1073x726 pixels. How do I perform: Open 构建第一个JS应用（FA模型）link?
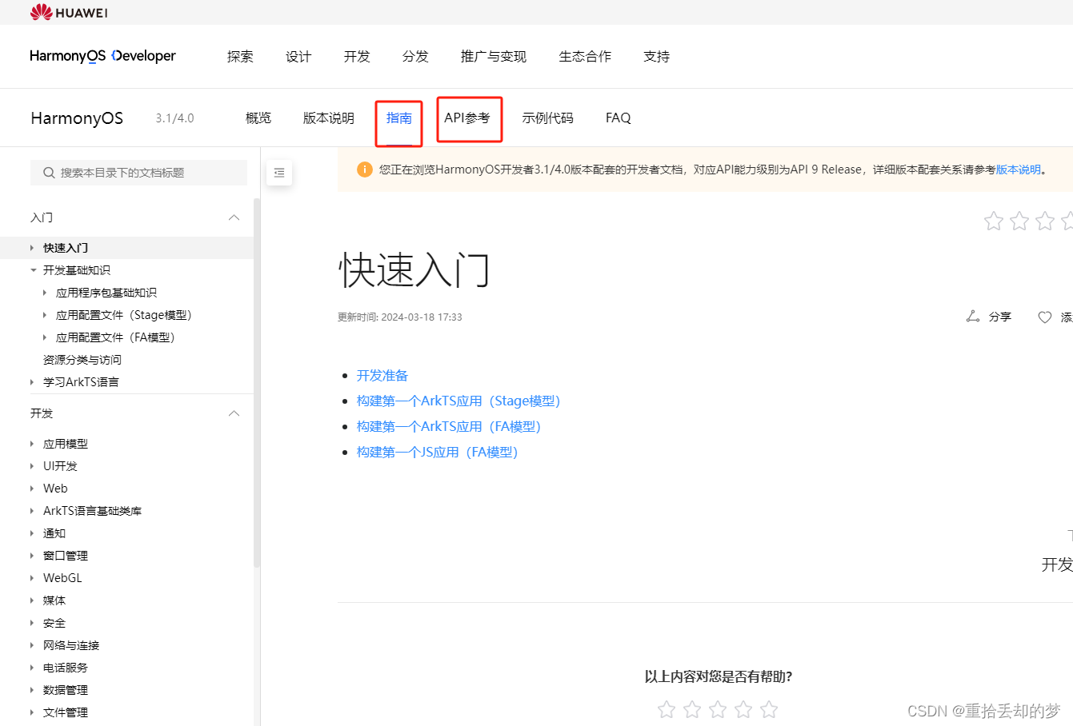[438, 452]
